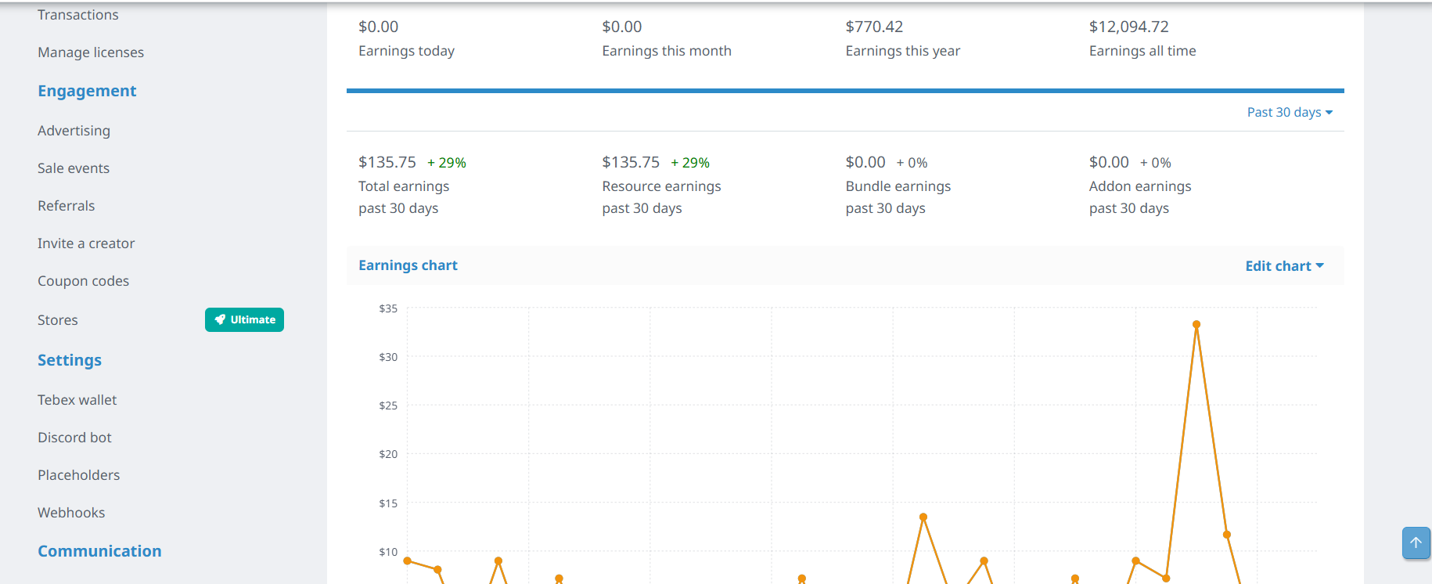Open the Referrals section

pyautogui.click(x=66, y=206)
